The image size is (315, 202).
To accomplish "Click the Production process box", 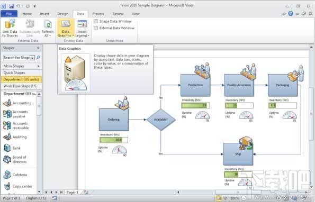I will pos(195,85).
